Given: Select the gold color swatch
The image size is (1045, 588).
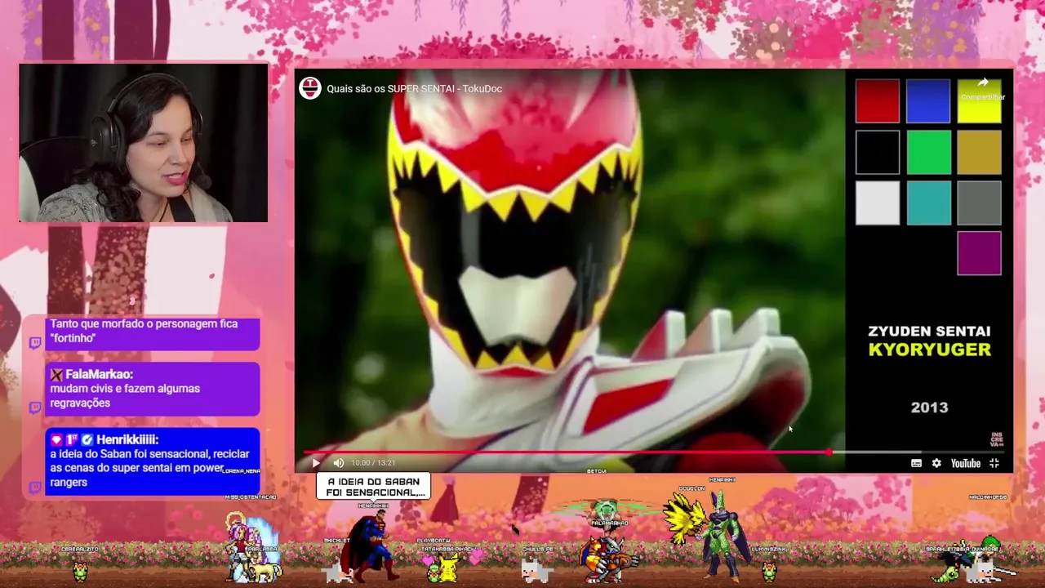Looking at the screenshot, I should pyautogui.click(x=979, y=152).
